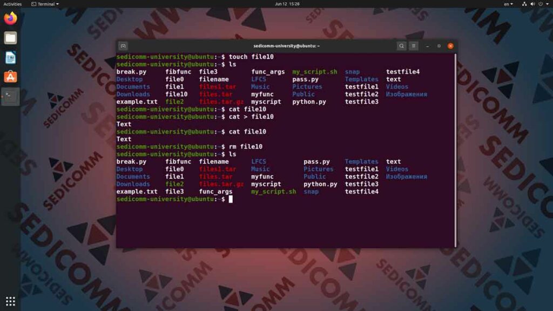Click 'testfile4' in second listing

[361, 192]
